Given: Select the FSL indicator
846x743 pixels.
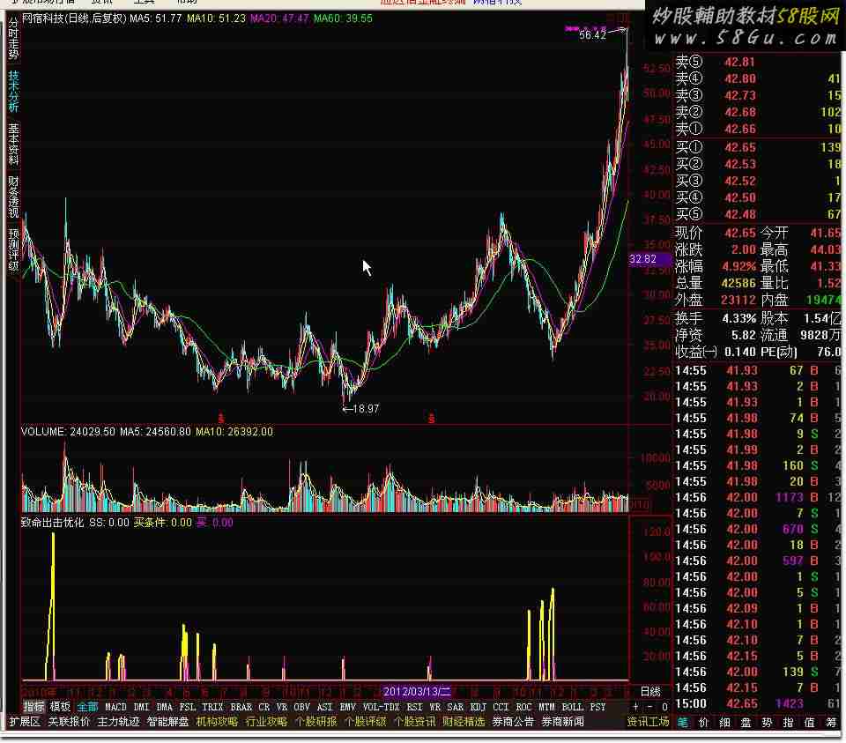Looking at the screenshot, I should (x=187, y=706).
